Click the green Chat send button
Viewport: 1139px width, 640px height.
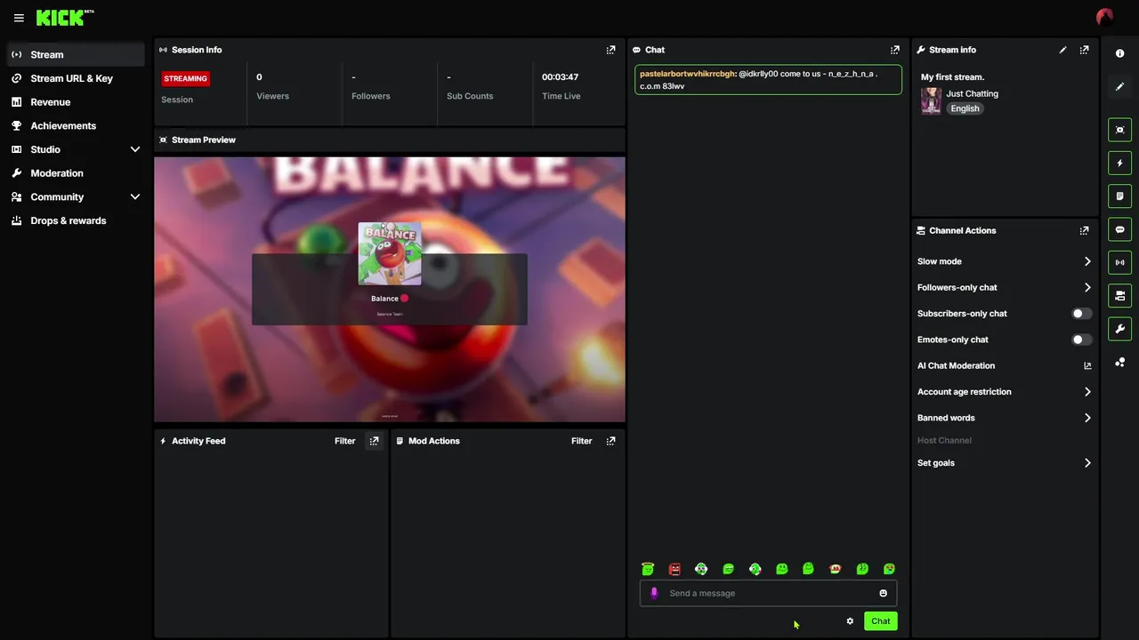[x=880, y=621]
